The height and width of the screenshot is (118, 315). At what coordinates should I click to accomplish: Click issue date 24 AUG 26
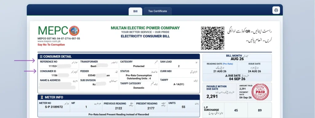pos(254,71)
